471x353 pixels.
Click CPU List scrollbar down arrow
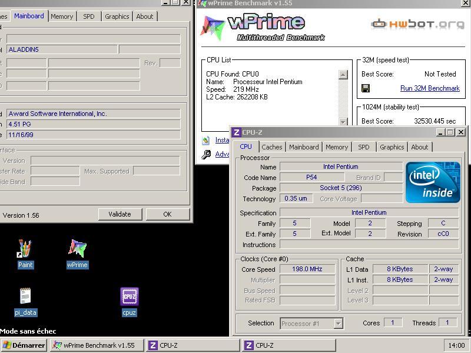[x=343, y=122]
